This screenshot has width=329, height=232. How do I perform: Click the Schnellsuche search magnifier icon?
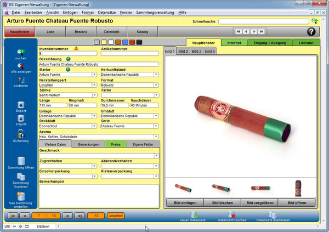tap(315, 21)
